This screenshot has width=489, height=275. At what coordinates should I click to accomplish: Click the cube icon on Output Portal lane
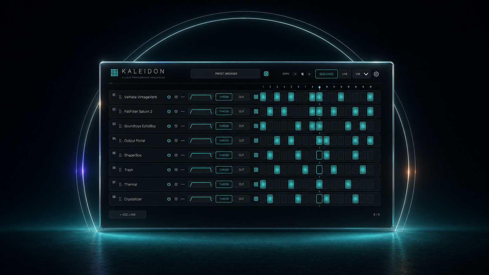(x=176, y=141)
